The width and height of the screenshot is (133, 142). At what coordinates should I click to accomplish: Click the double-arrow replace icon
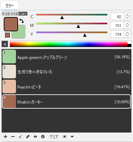tap(35, 137)
